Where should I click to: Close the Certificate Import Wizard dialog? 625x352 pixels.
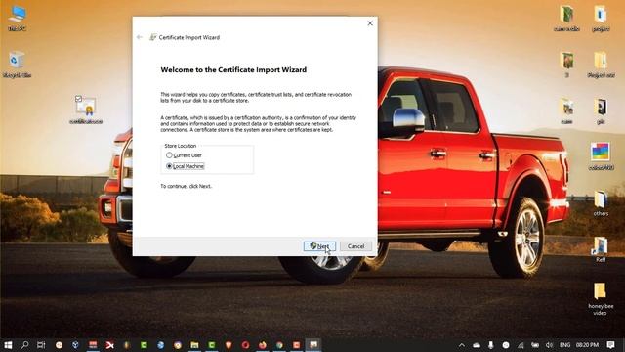pyautogui.click(x=370, y=23)
